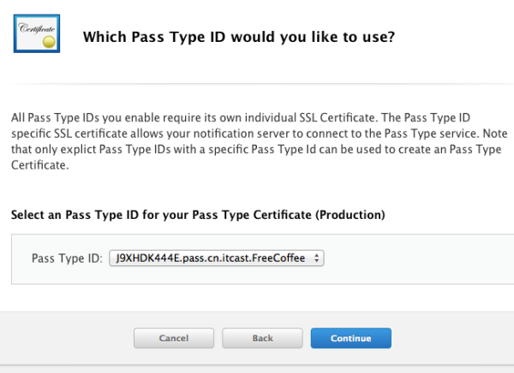Go back with the Back button
514x373 pixels.
point(262,338)
